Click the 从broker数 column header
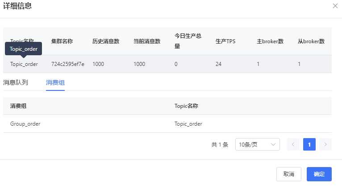The height and width of the screenshot is (188, 342). (311, 41)
